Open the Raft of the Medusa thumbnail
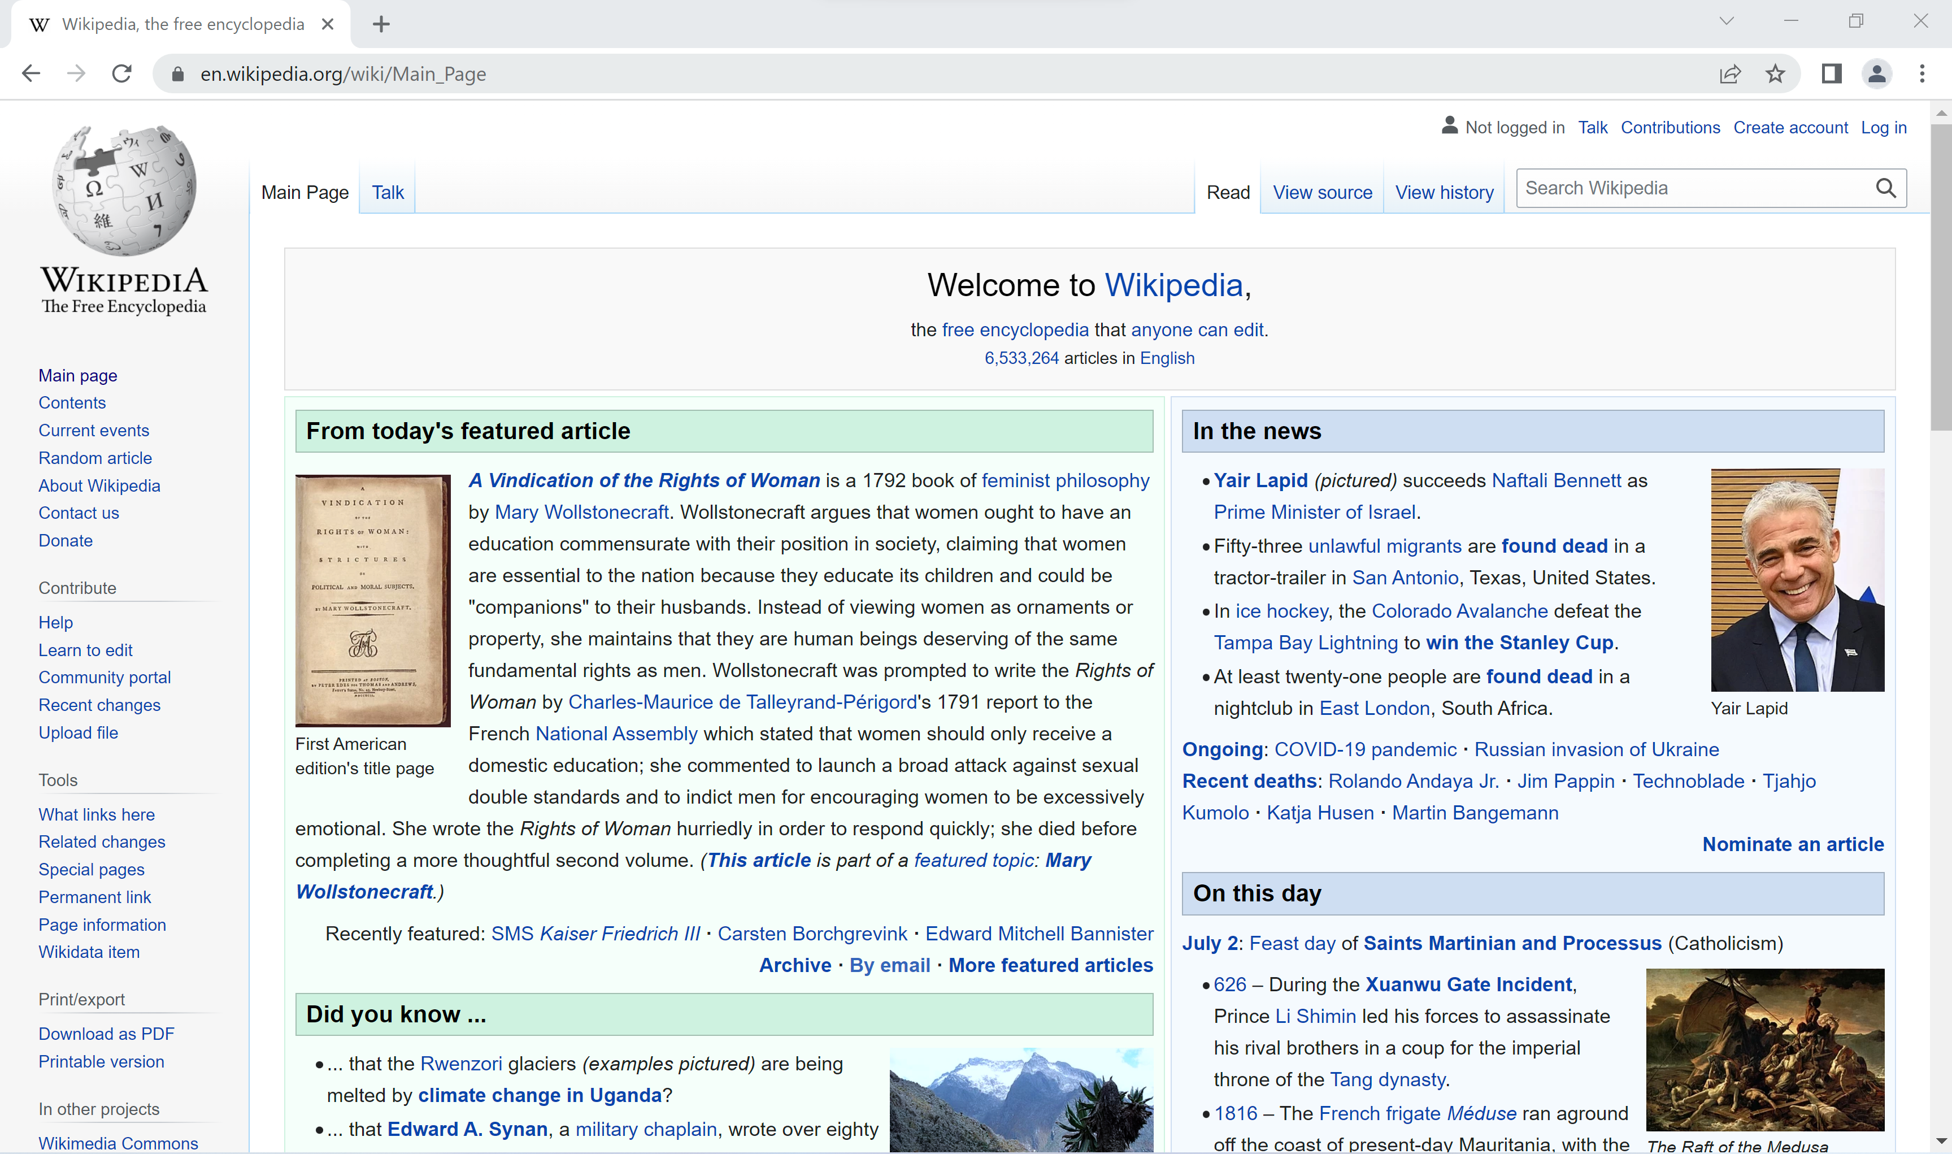Image resolution: width=1952 pixels, height=1154 pixels. tap(1764, 1050)
